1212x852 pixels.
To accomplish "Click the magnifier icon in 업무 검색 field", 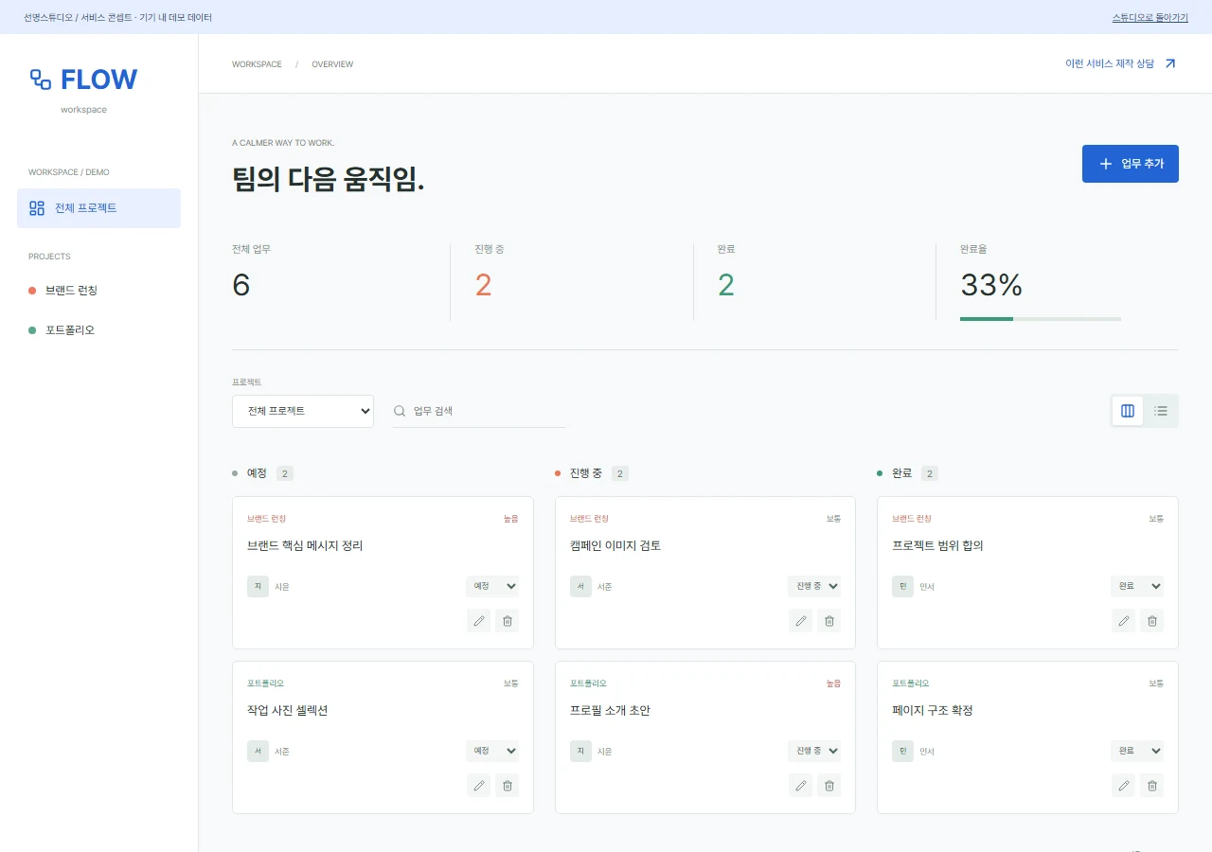I will [x=400, y=411].
